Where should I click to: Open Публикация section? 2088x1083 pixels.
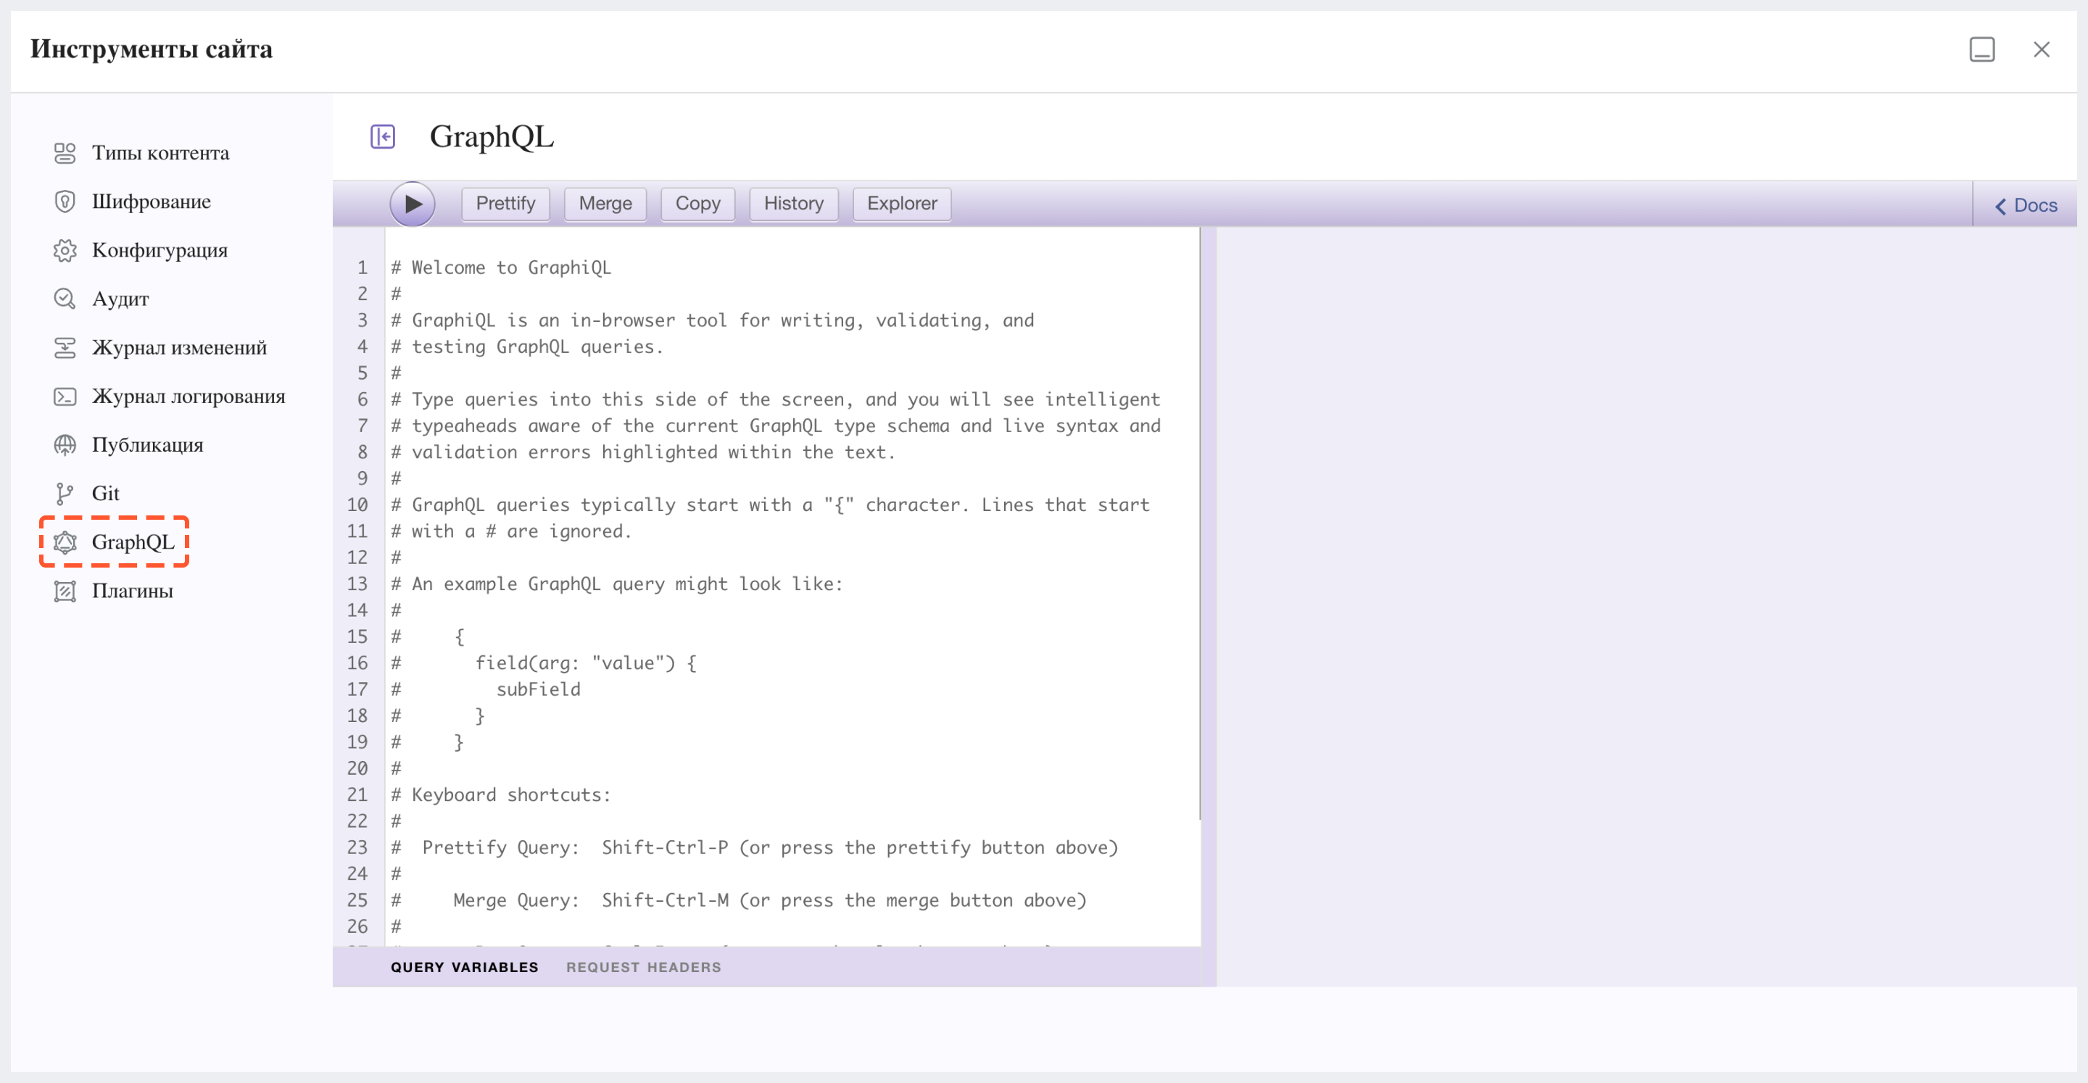pos(147,445)
